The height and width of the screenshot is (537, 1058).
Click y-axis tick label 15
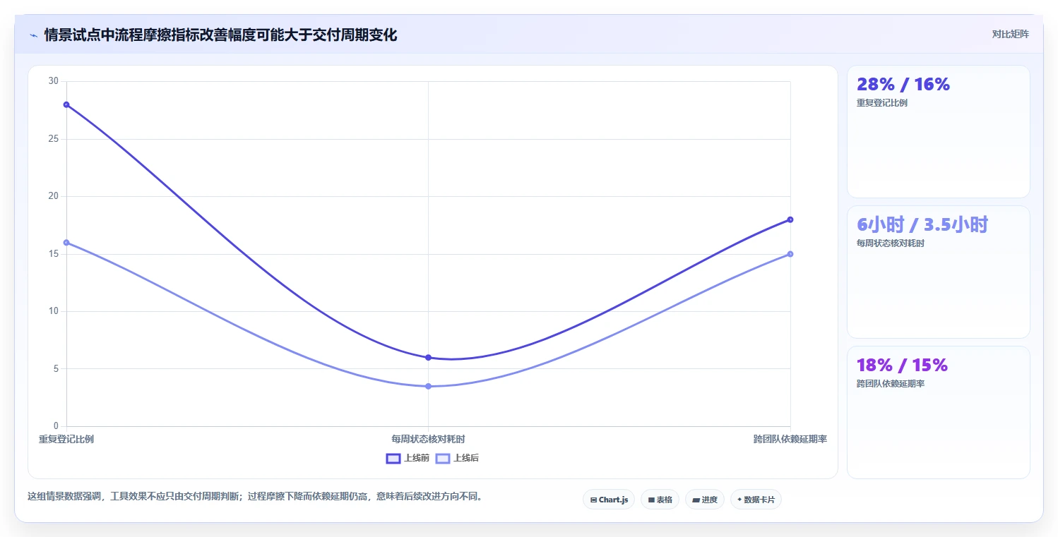click(x=54, y=254)
